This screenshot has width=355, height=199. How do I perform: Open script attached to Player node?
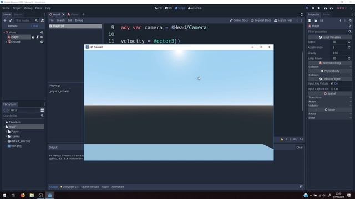click(38, 37)
